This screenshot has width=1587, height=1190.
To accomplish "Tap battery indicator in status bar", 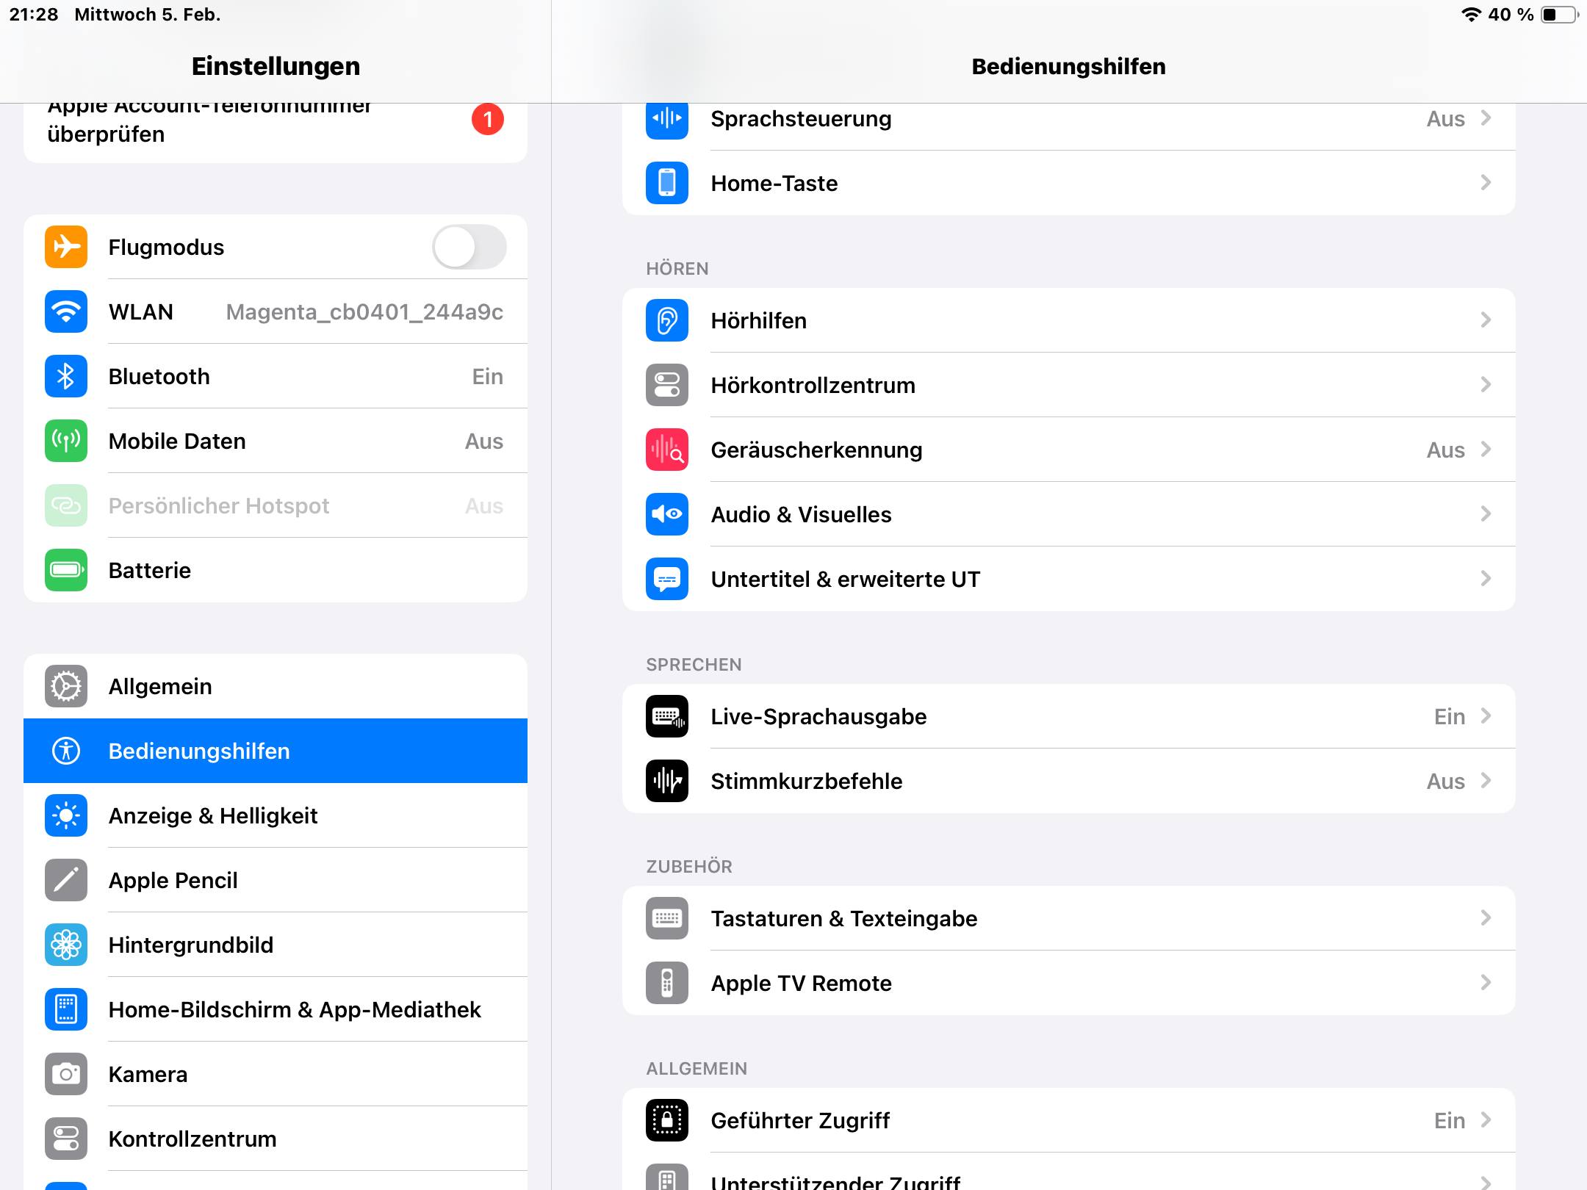I will pyautogui.click(x=1560, y=15).
